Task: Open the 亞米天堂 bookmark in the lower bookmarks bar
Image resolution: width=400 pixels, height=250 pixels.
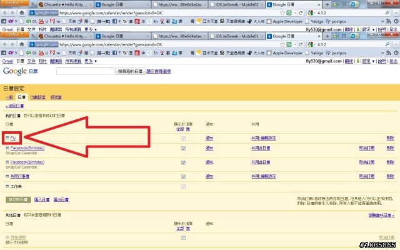Action: 207,53
